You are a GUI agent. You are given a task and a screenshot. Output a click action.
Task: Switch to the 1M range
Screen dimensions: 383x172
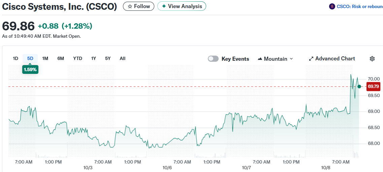pos(45,58)
